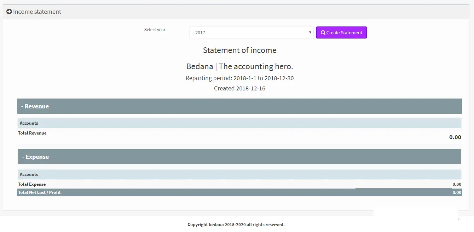Viewport: 474px width, 232px height.
Task: Click the Select year label
Action: click(x=155, y=30)
